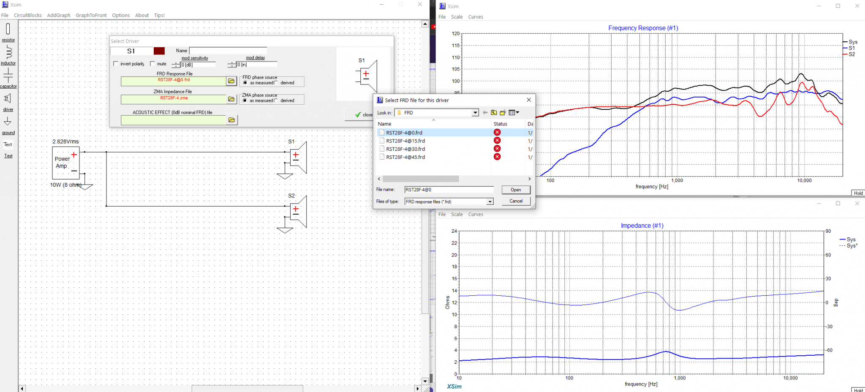Open the Scale menu in the Frequency Response window
The height and width of the screenshot is (392, 865).
click(457, 17)
